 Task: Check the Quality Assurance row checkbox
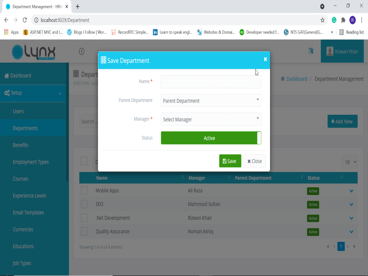[x=84, y=231]
